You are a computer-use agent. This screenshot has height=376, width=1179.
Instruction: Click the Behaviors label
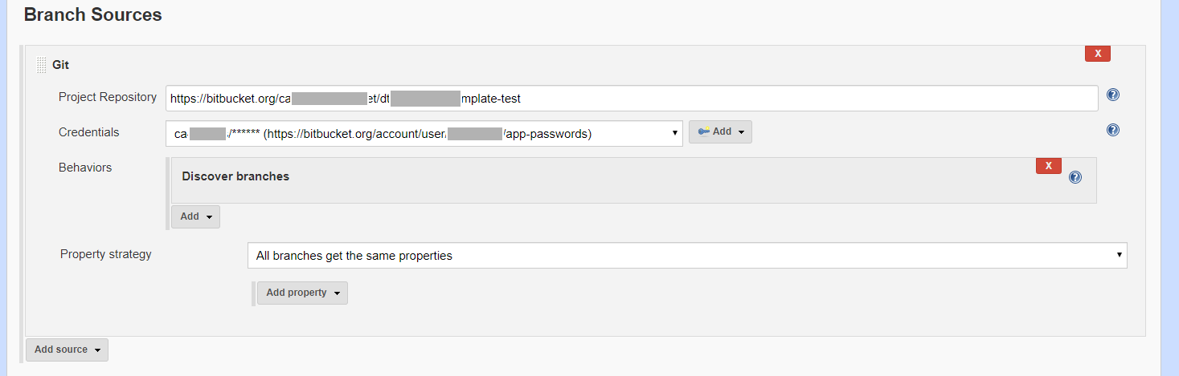[x=85, y=168]
